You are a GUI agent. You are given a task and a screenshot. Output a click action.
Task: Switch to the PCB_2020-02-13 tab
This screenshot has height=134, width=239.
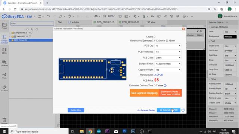(x=130, y=22)
